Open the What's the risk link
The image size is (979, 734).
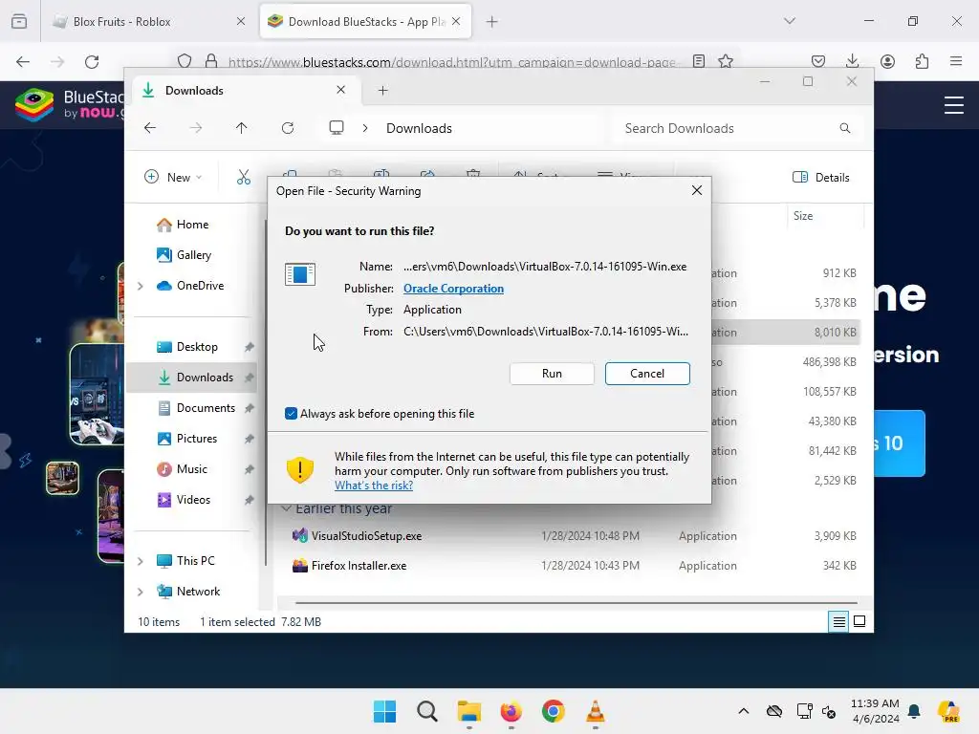pos(374,485)
